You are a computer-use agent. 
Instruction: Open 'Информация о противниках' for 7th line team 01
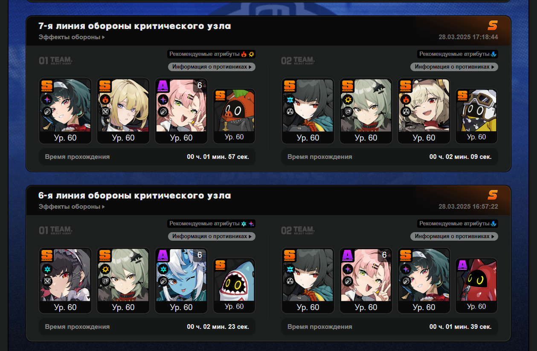coord(212,67)
